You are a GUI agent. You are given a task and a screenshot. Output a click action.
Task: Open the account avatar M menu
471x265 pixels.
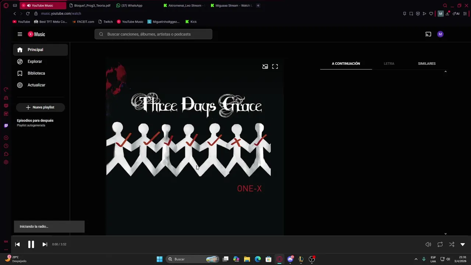click(440, 34)
